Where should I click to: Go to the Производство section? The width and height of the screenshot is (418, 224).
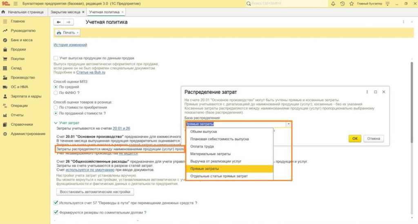[23, 77]
